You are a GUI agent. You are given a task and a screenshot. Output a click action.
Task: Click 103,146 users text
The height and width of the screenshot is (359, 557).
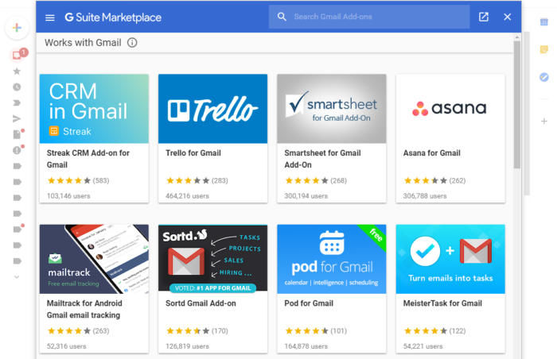(x=68, y=196)
